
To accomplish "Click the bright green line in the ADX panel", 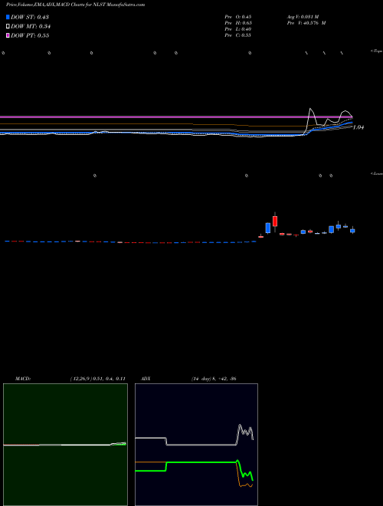I will [201, 462].
